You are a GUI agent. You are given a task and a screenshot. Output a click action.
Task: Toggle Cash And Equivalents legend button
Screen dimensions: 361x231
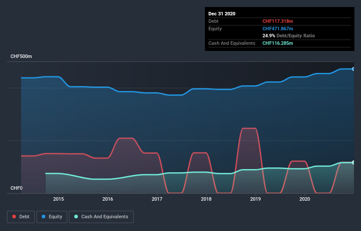pos(101,217)
